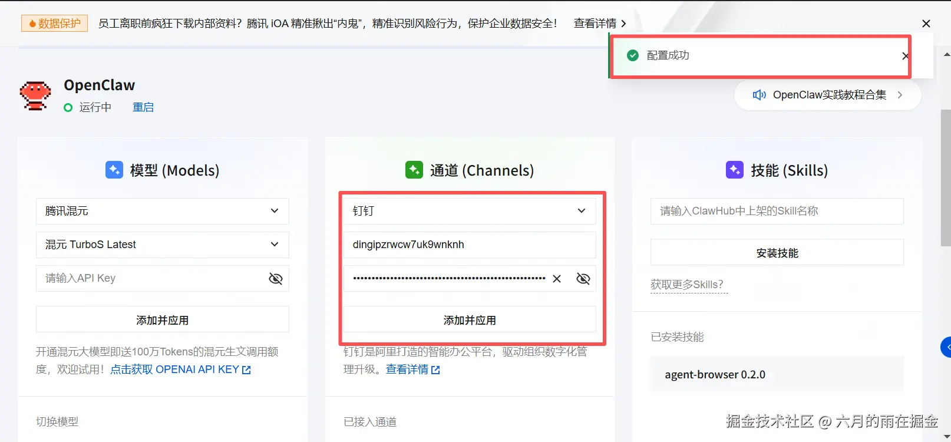Click the green success checkmark icon
The width and height of the screenshot is (951, 442).
click(633, 55)
